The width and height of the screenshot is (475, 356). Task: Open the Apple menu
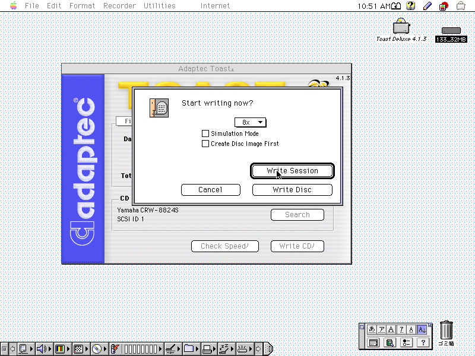[13, 5]
